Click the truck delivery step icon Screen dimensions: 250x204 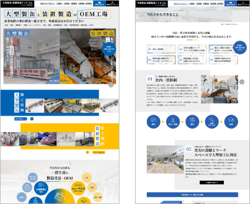(231, 122)
